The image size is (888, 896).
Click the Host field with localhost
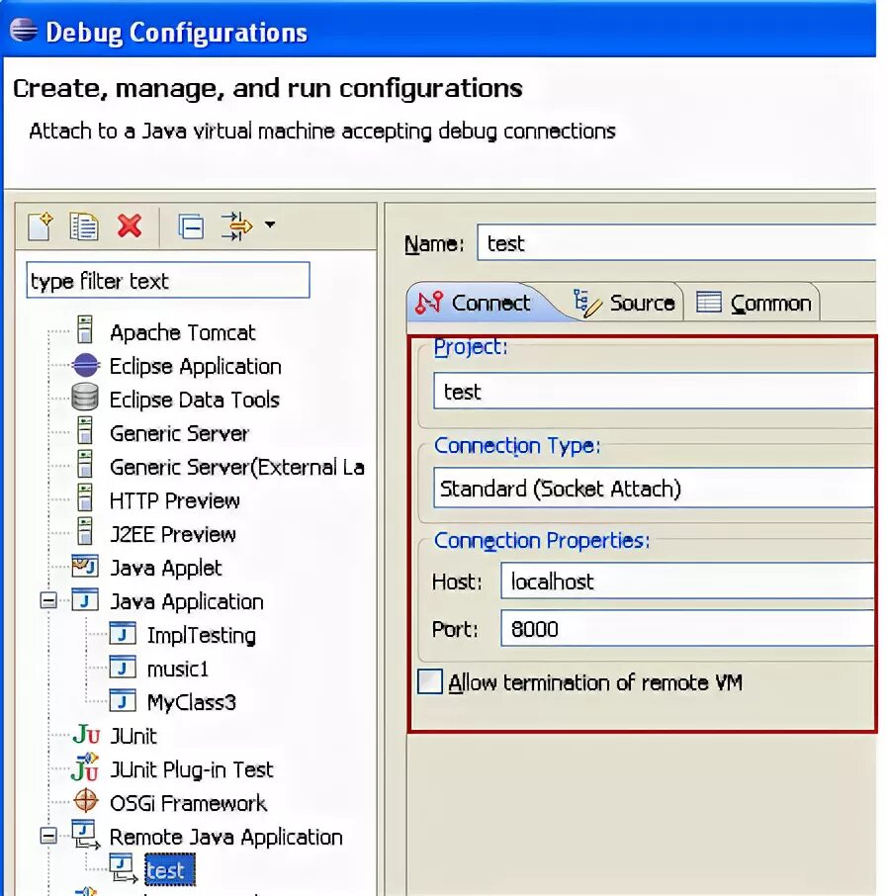click(x=687, y=581)
